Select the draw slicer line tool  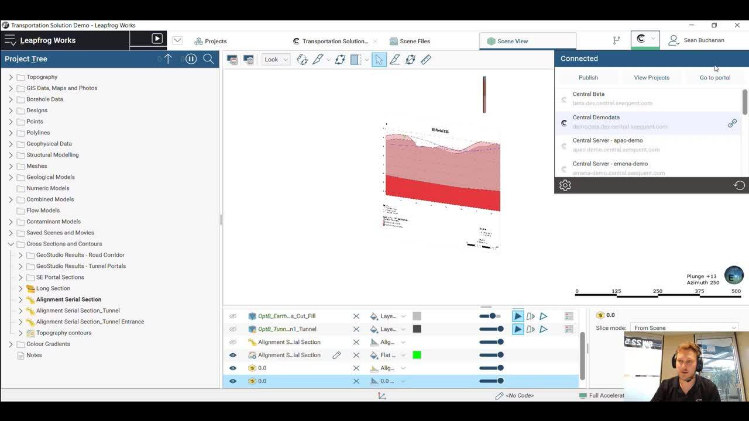point(318,60)
